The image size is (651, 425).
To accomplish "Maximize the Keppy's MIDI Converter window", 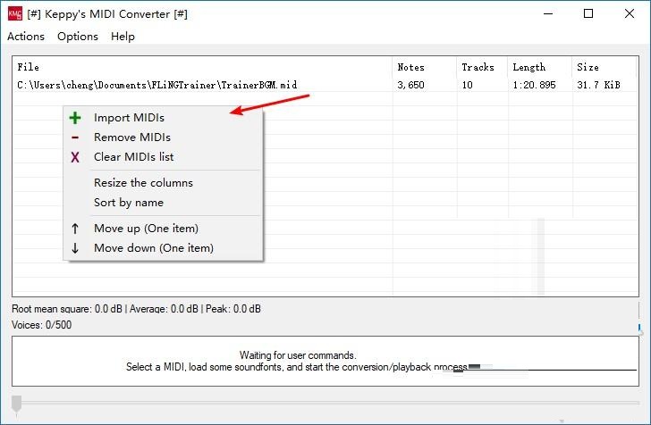I will pyautogui.click(x=588, y=13).
